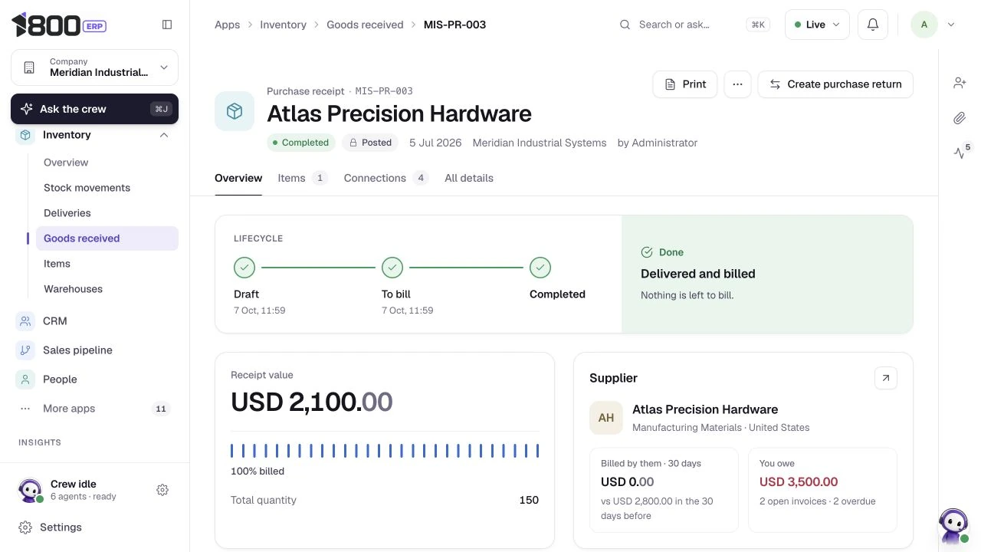Click the crew settings gear icon

[162, 490]
